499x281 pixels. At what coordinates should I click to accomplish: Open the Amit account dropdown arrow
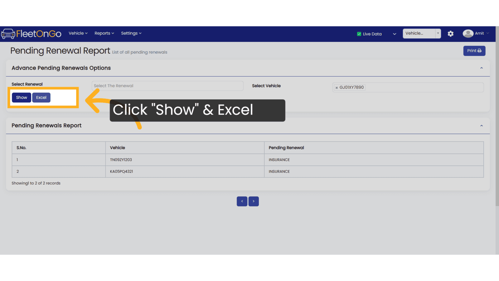[x=488, y=33]
